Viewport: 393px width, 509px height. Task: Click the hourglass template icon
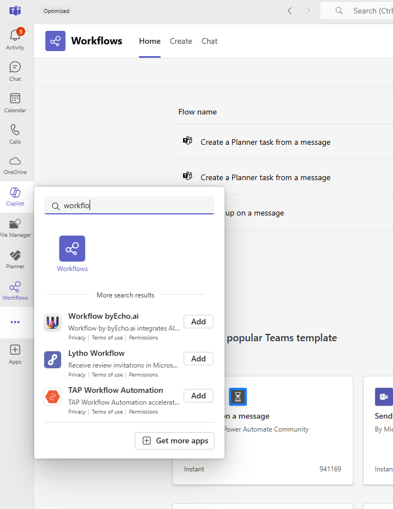click(x=238, y=397)
